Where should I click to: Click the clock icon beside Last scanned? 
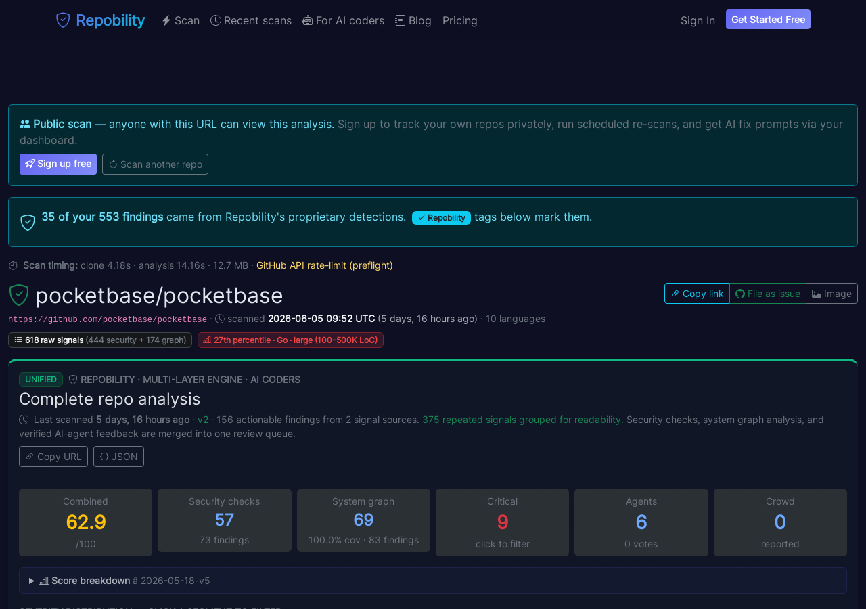tap(24, 420)
